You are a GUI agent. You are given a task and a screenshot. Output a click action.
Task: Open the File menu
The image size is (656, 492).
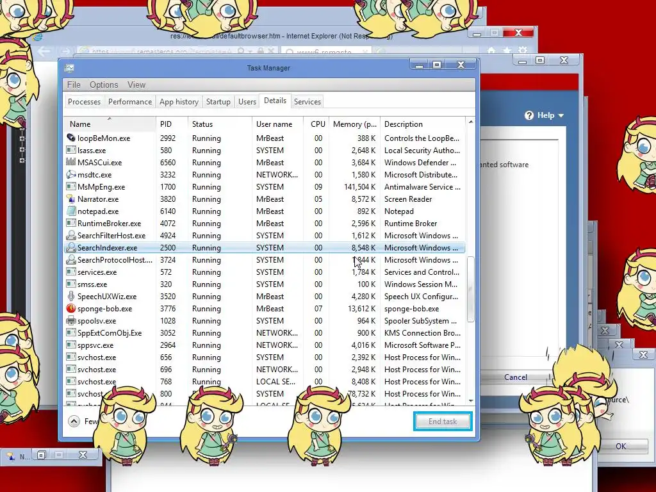point(74,85)
